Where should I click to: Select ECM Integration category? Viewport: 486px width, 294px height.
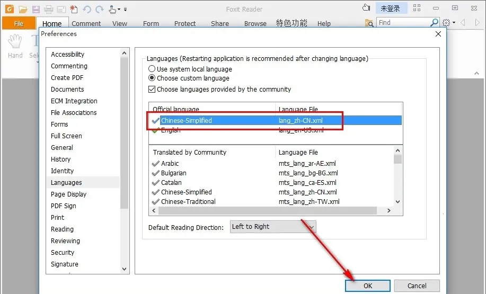pos(74,101)
